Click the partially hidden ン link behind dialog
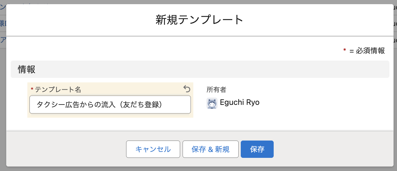Image resolution: width=397 pixels, height=171 pixels. (x=3, y=7)
